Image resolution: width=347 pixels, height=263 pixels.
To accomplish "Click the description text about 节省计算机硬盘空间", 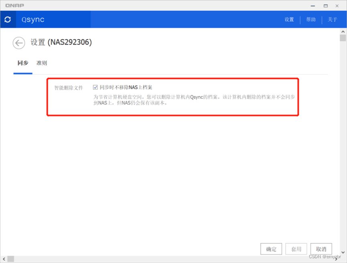I will point(194,100).
